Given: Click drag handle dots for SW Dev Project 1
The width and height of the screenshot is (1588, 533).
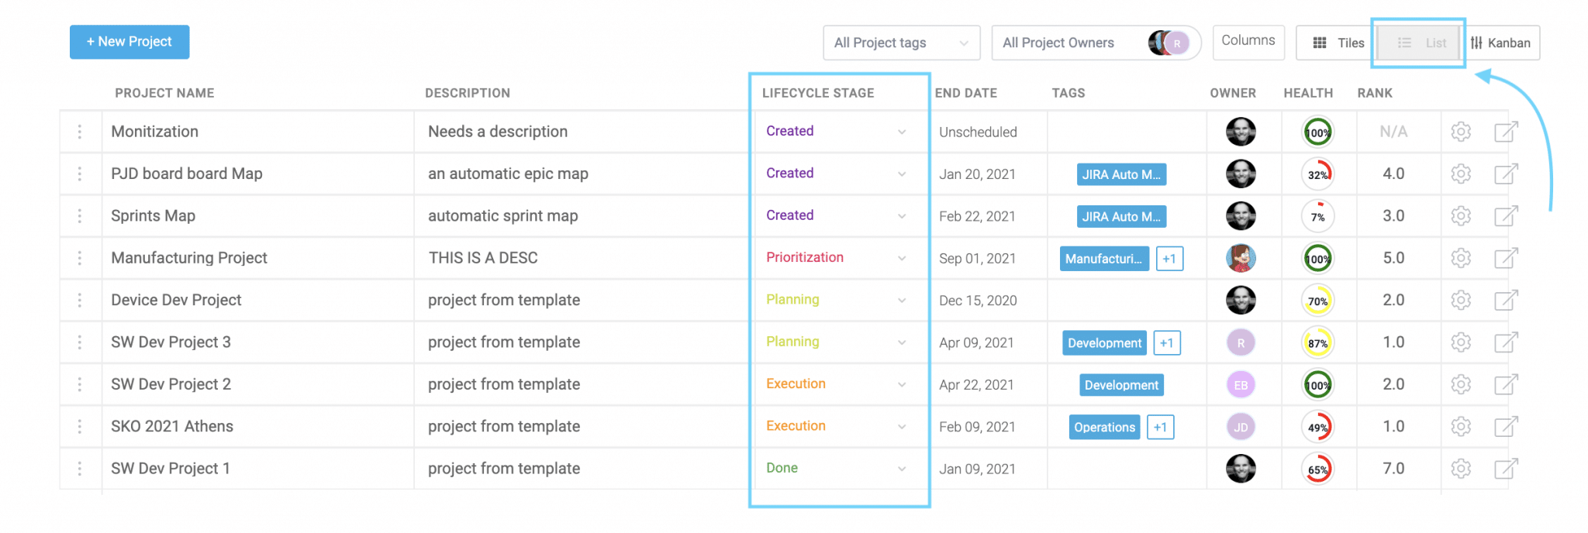Looking at the screenshot, I should click(80, 469).
